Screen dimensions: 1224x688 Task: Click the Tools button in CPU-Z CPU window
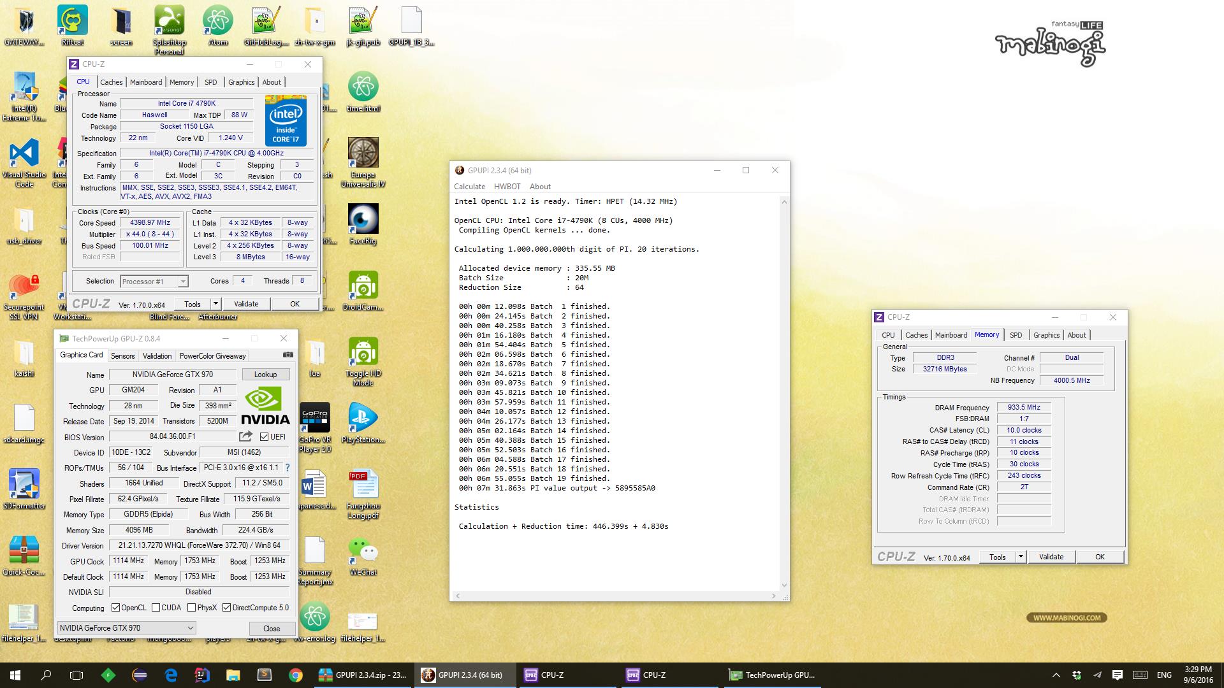(192, 304)
